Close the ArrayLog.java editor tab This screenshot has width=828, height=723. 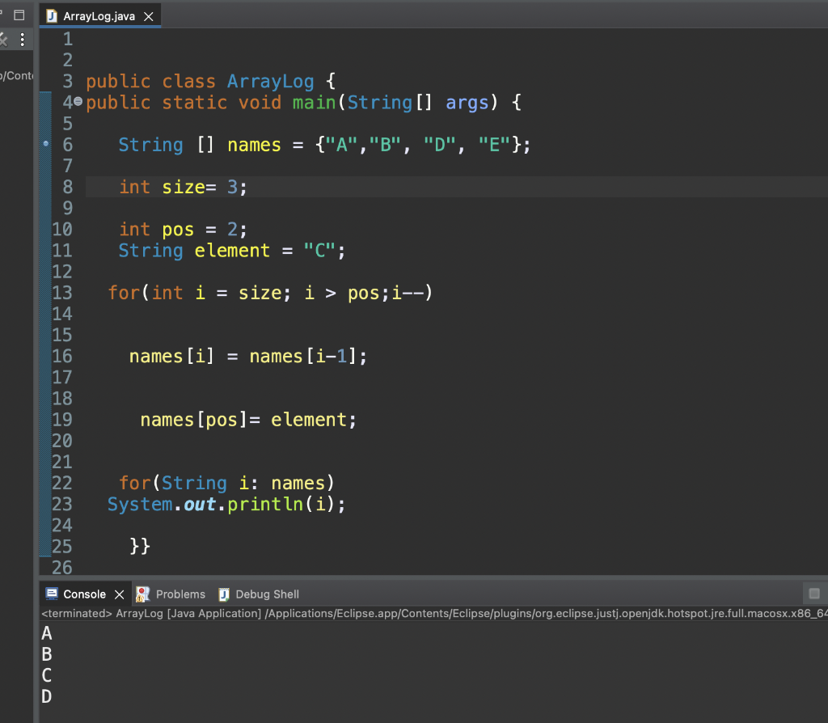tap(148, 16)
